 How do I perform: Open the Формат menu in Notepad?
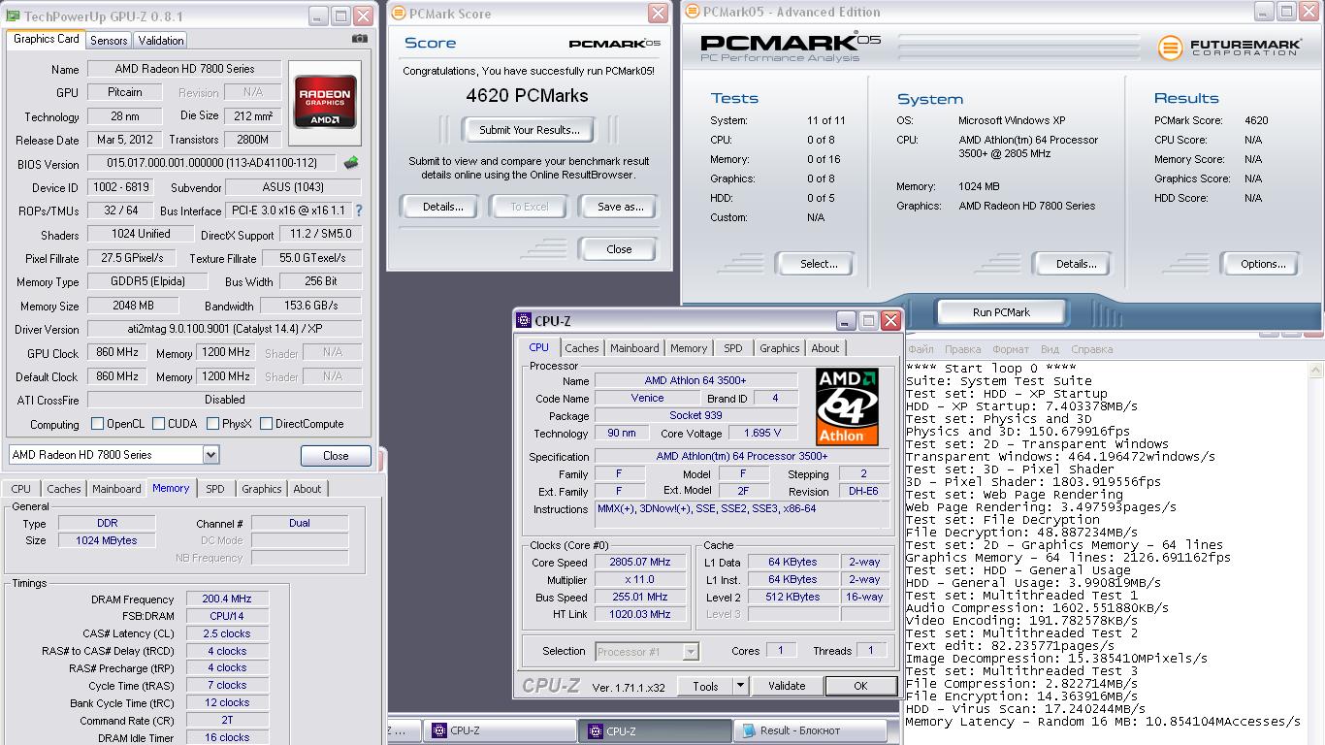[1011, 349]
